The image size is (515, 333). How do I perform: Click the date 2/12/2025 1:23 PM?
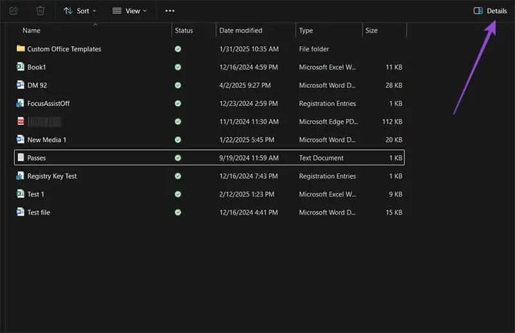tap(247, 194)
